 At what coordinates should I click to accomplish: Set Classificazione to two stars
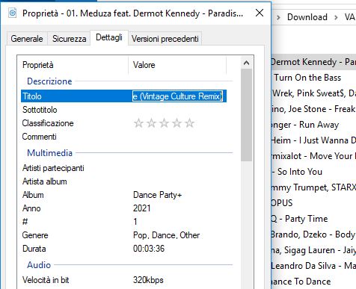(151, 123)
